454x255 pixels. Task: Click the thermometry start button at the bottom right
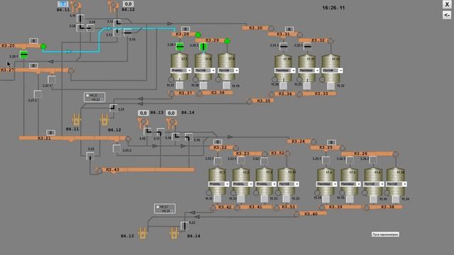point(385,234)
